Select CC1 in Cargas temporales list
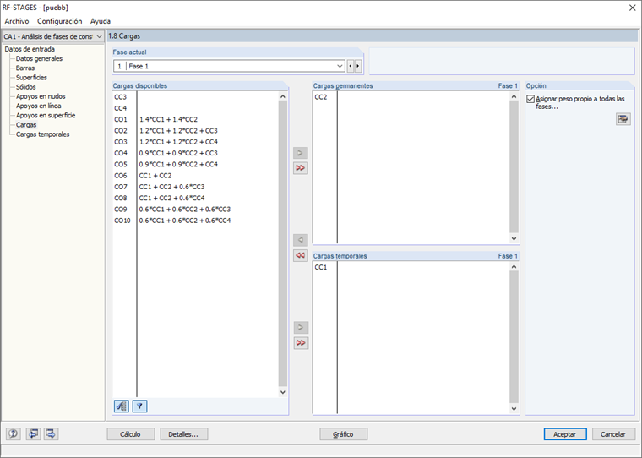This screenshot has width=642, height=458. tap(411, 267)
